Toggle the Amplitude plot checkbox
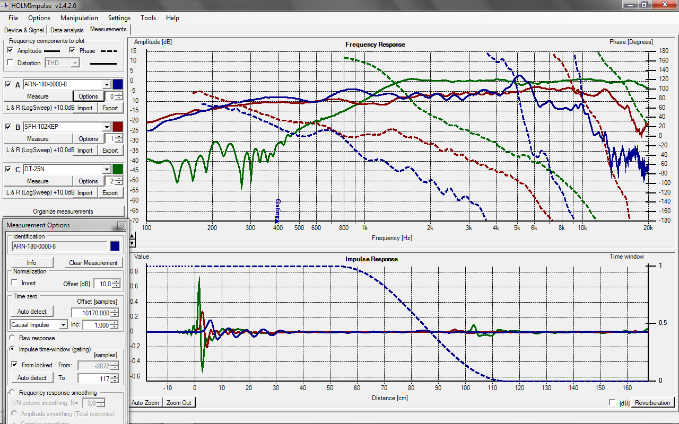This screenshot has height=424, width=679. tap(10, 50)
